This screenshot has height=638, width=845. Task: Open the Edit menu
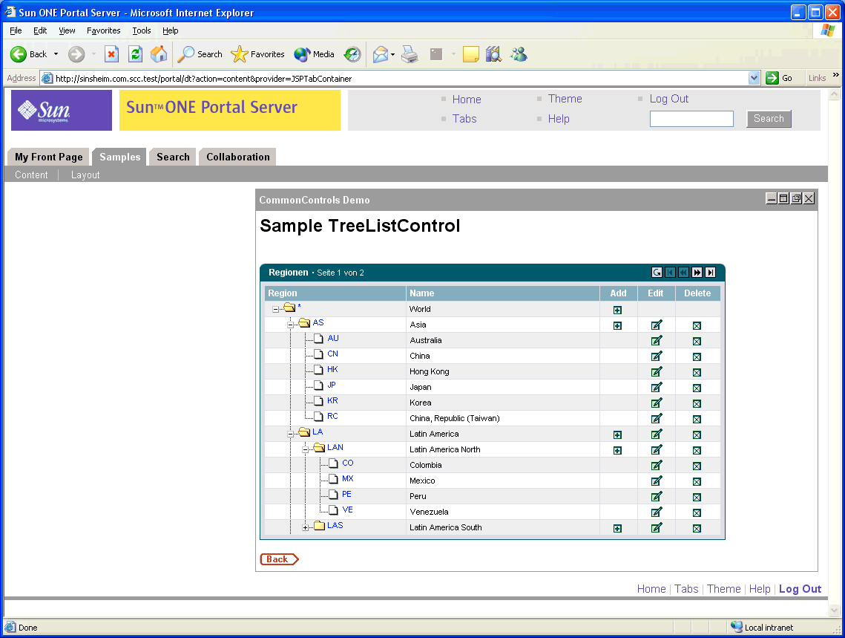(x=40, y=30)
